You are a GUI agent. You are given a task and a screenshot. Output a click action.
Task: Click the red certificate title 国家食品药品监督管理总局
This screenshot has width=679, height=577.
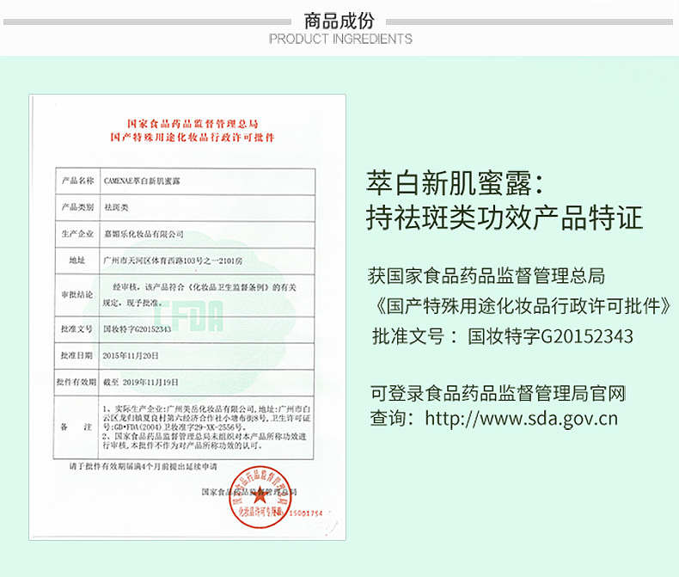[x=193, y=124]
